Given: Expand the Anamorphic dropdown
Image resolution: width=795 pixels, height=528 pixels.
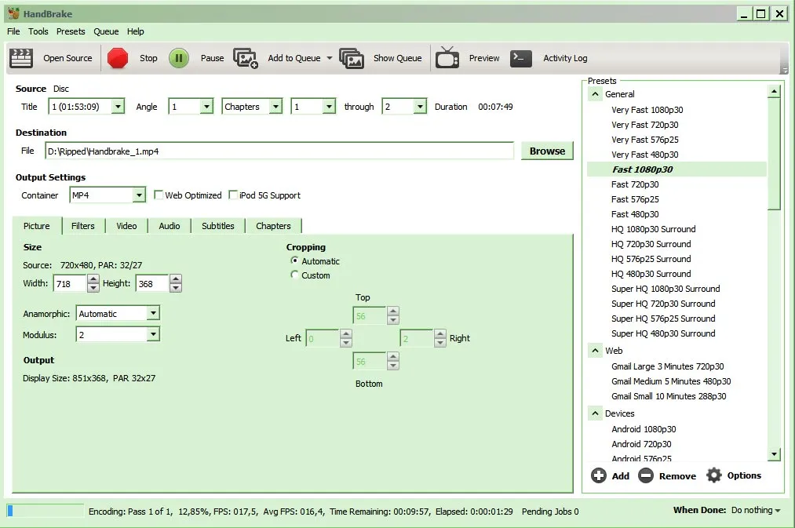Looking at the screenshot, I should (118, 313).
